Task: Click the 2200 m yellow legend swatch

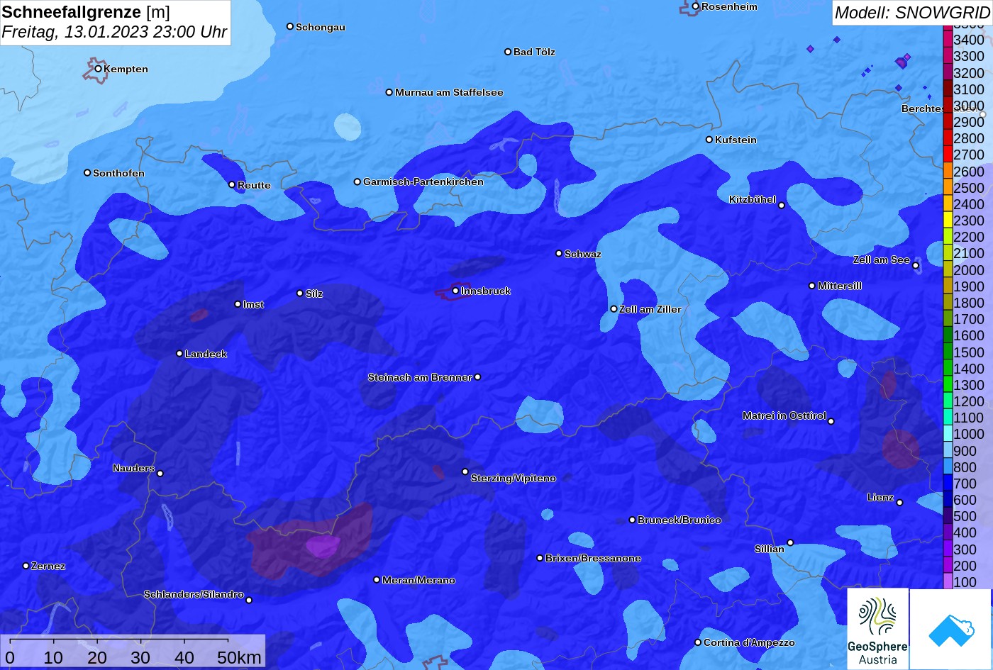Action: click(948, 237)
